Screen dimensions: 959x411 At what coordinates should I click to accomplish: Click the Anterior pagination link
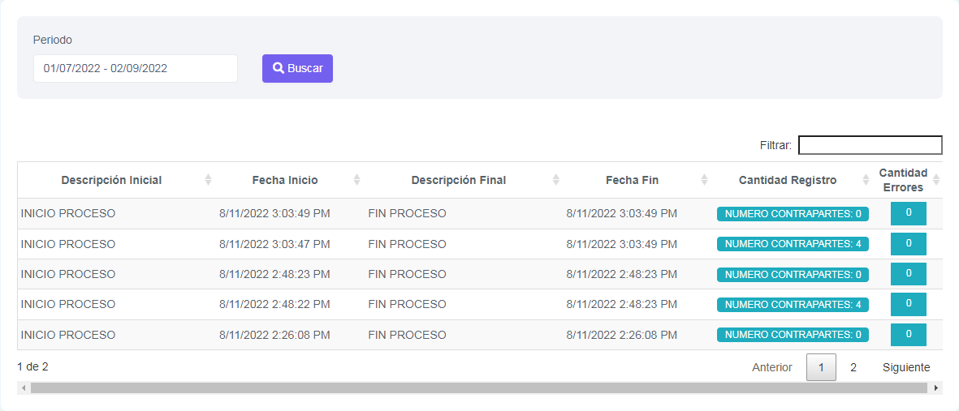click(771, 367)
